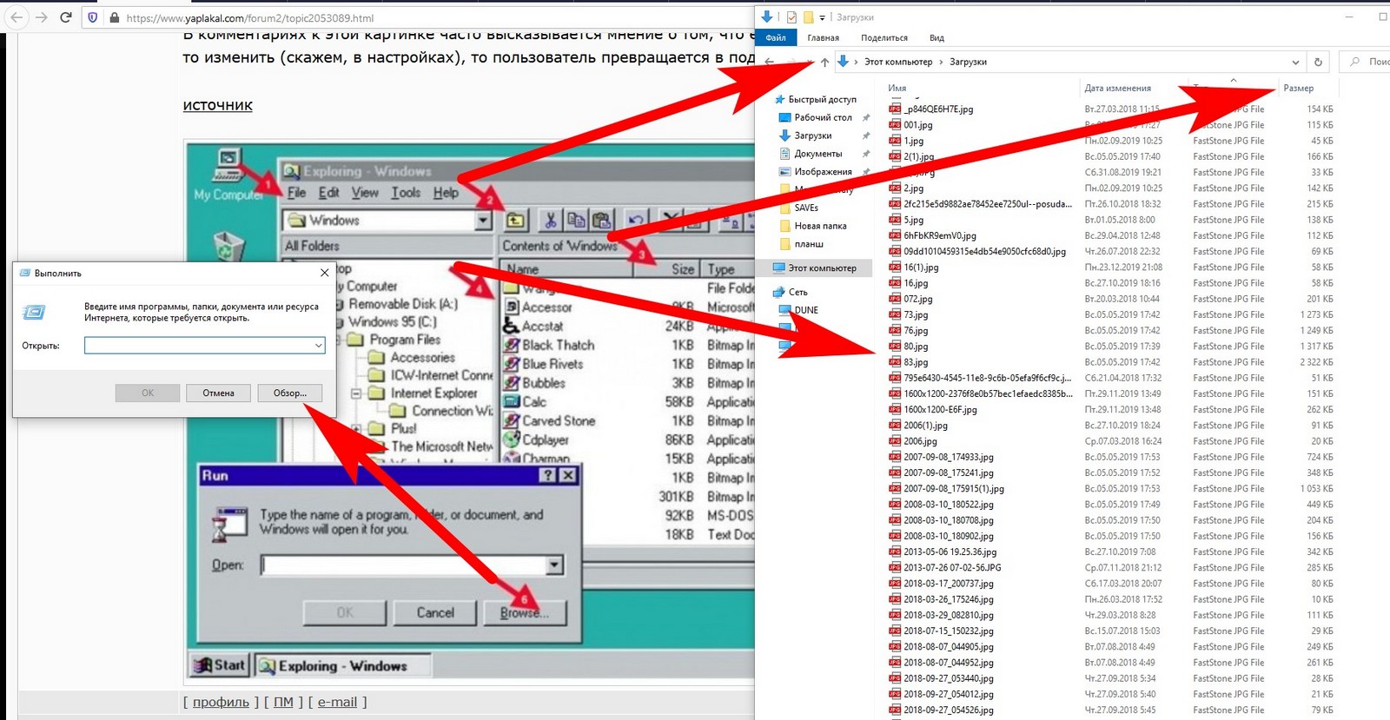This screenshot has width=1390, height=720.
Task: Open the Файл tab in Explorer
Action: coord(776,37)
